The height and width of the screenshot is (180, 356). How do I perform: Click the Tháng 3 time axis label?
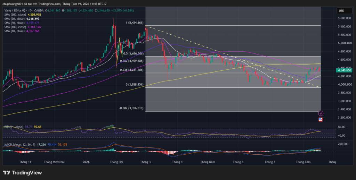[145, 162]
